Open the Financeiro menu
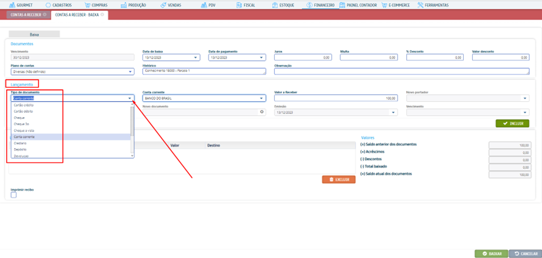542x258 pixels. click(322, 5)
